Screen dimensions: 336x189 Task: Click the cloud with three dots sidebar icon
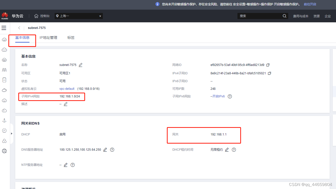(x=4, y=50)
